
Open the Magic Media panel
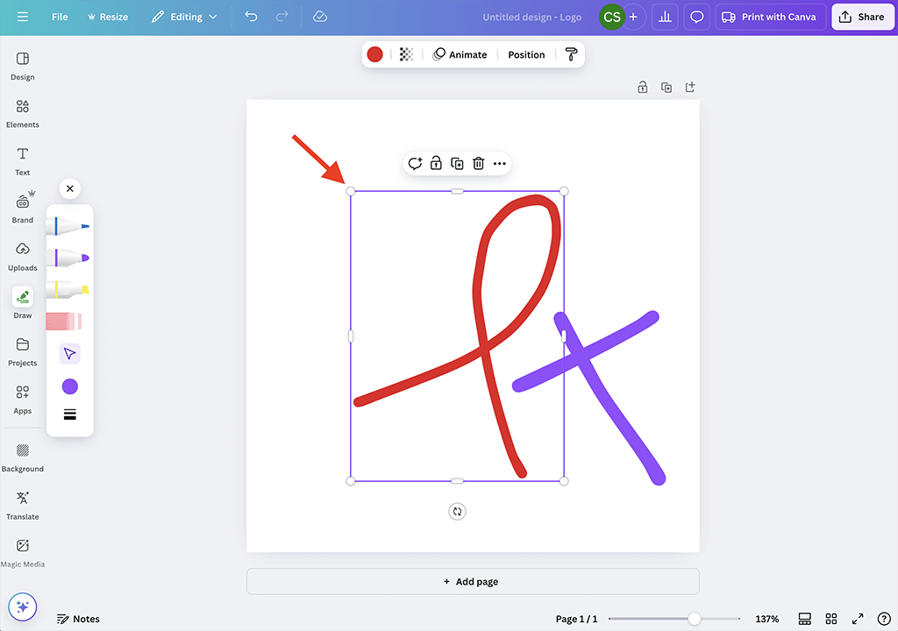(x=22, y=553)
